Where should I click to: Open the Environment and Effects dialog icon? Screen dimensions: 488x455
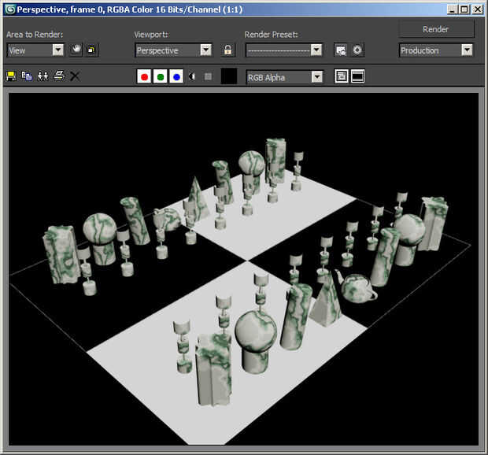click(357, 50)
